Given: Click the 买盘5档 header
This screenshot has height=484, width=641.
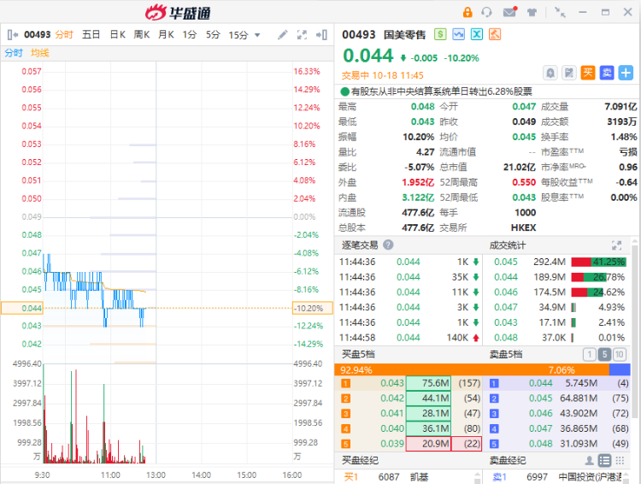Looking at the screenshot, I should 358,354.
